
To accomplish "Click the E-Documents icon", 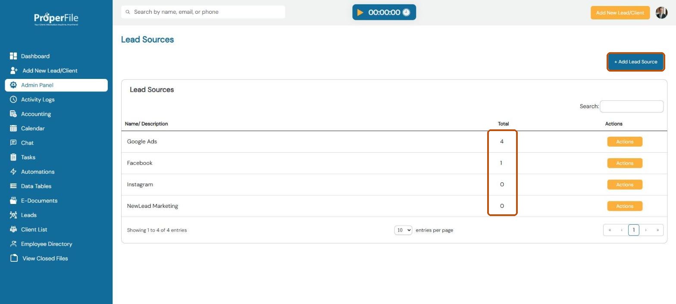I will pos(13,201).
